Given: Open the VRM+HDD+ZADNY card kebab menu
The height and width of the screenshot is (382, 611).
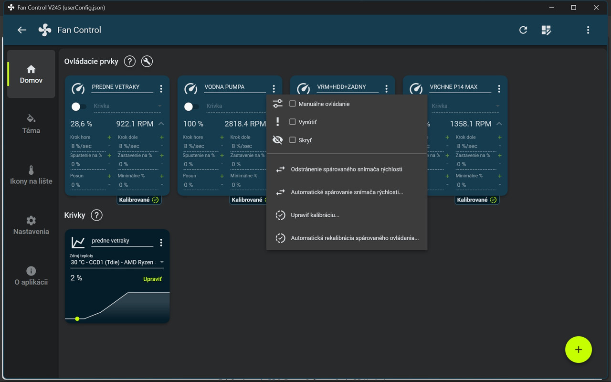Looking at the screenshot, I should [x=387, y=89].
